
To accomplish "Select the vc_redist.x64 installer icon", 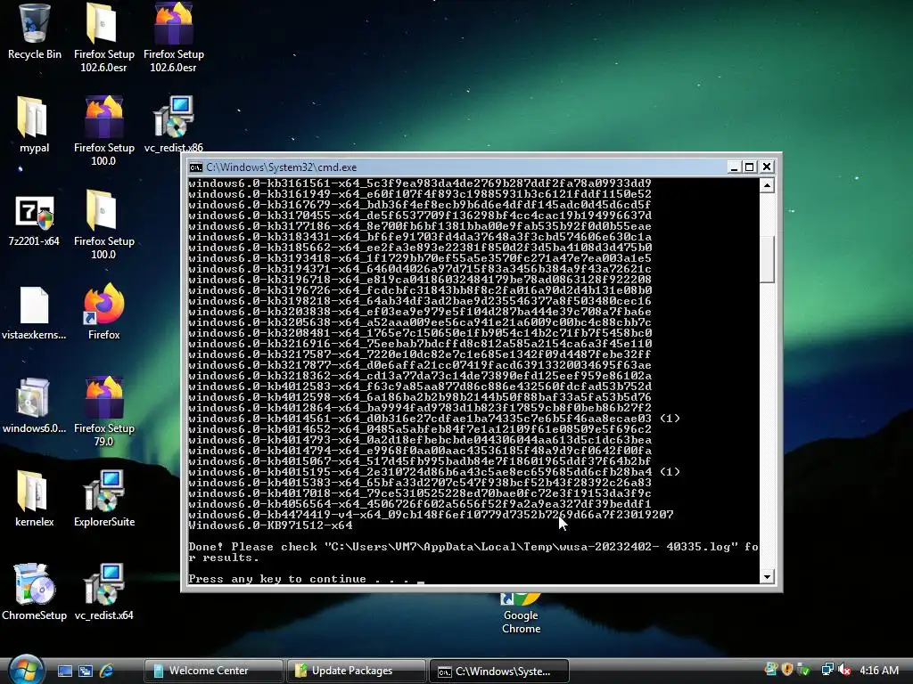I will tap(103, 592).
